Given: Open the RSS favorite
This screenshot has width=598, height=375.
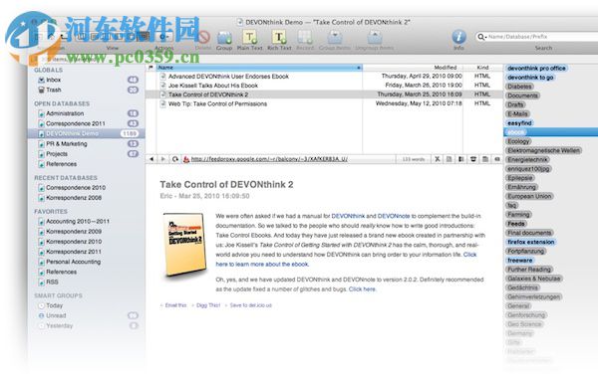Looking at the screenshot, I should [x=52, y=282].
